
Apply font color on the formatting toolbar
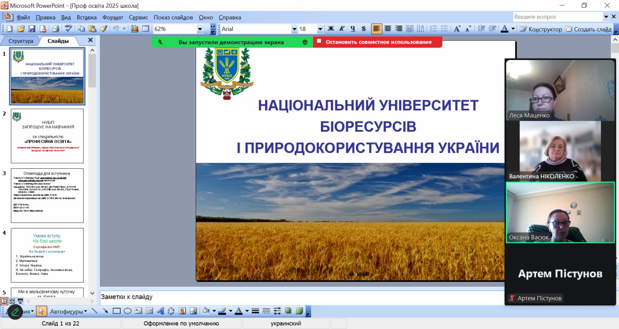[x=504, y=29]
